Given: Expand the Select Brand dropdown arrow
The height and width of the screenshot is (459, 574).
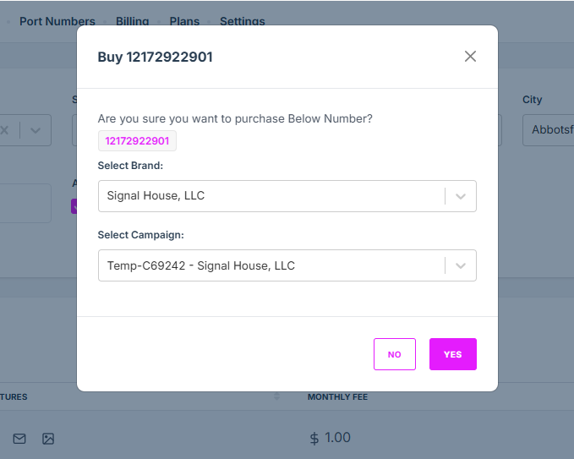Looking at the screenshot, I should tap(461, 196).
